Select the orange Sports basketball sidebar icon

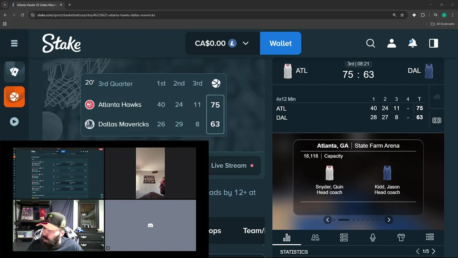[14, 97]
